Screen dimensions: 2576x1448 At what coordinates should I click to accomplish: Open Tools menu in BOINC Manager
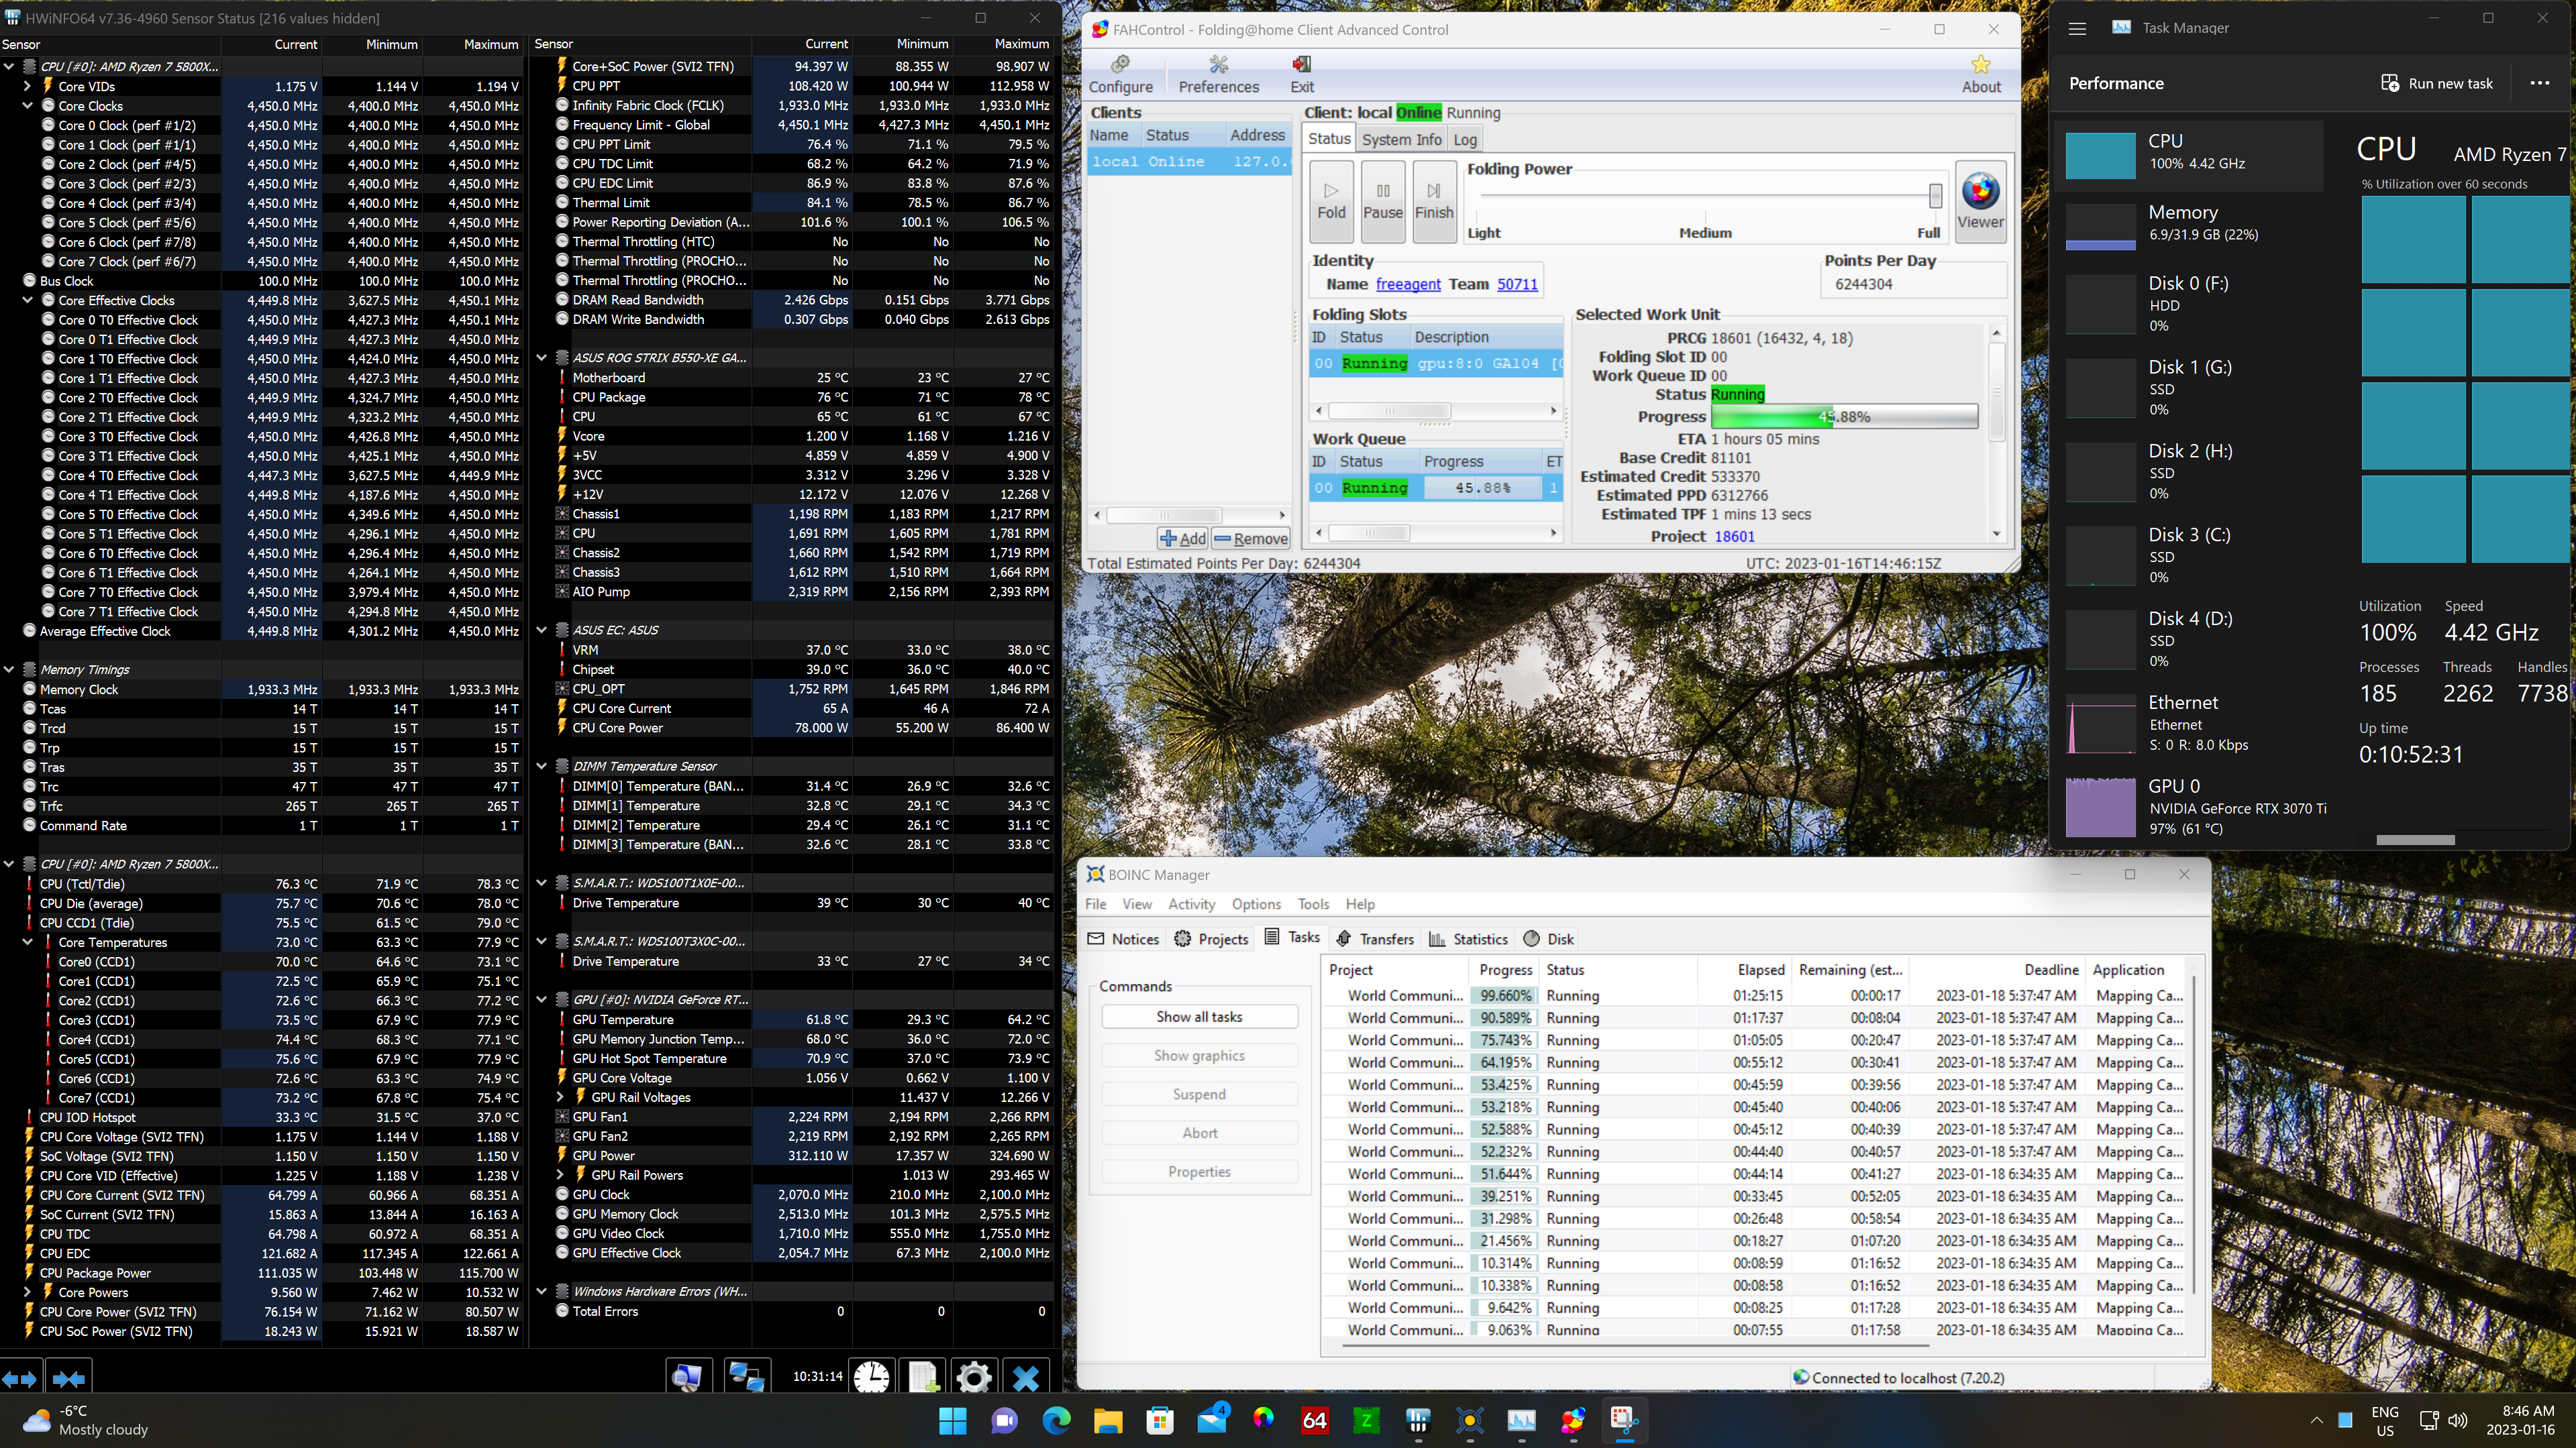click(x=1313, y=903)
